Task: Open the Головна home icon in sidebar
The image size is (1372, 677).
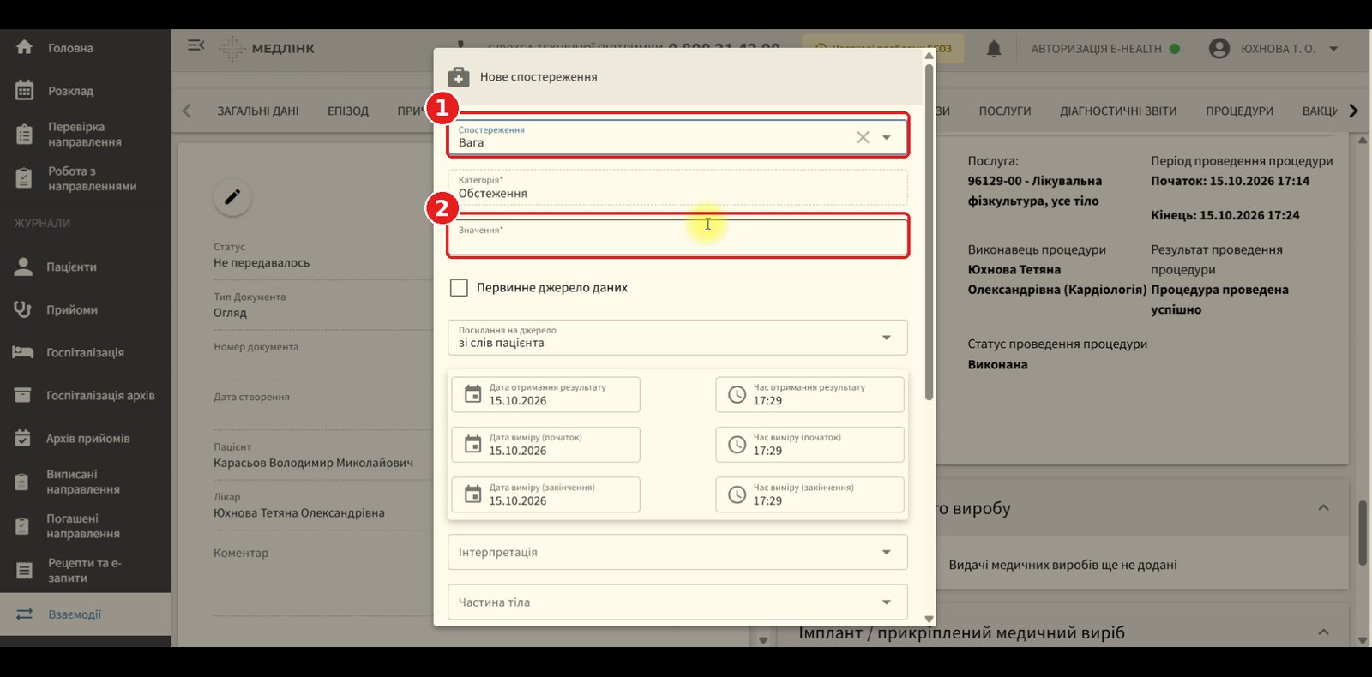Action: 24,48
